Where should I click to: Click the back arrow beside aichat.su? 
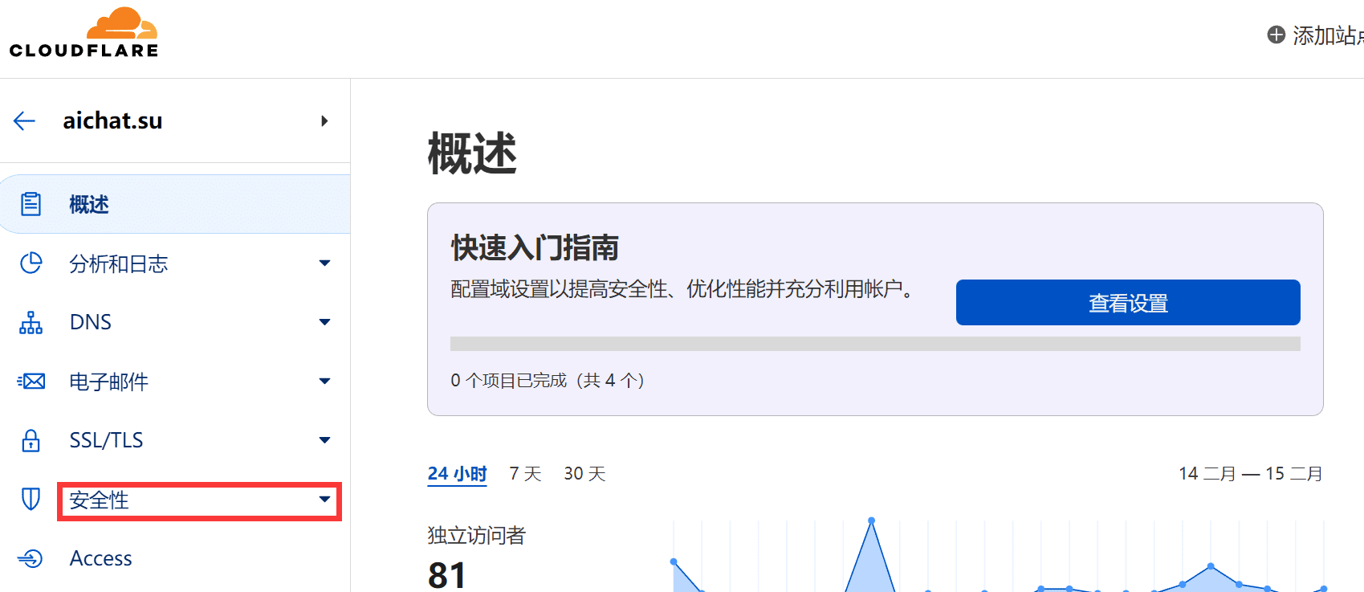[25, 121]
